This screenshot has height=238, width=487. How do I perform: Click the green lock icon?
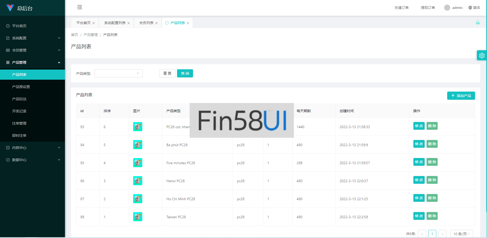[x=478, y=23]
